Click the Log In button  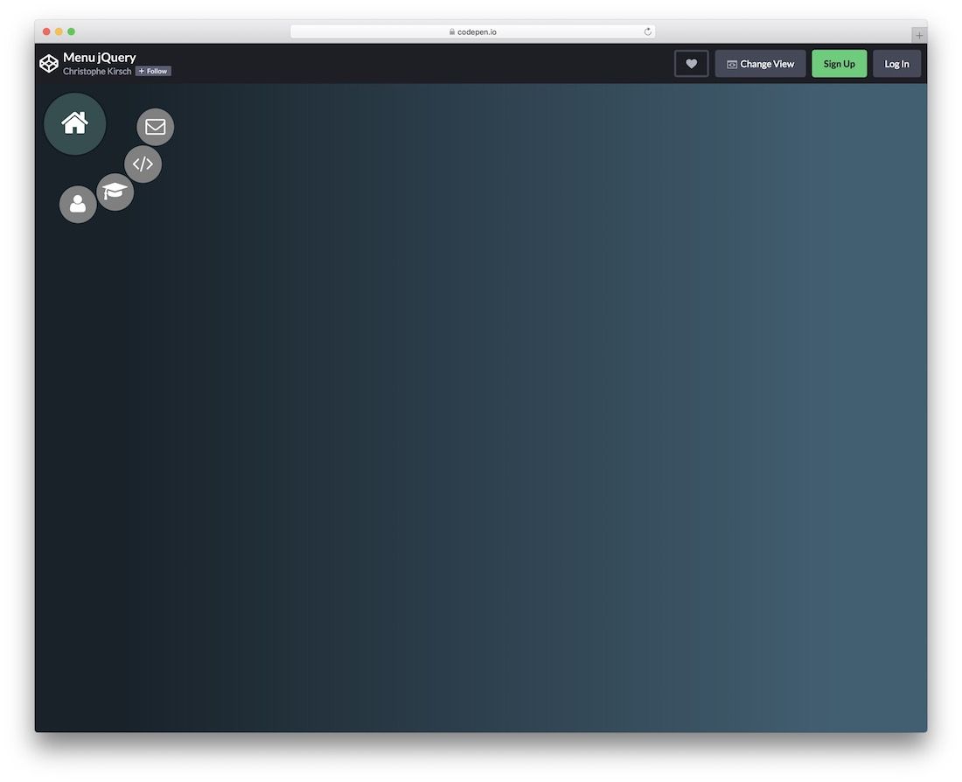(x=896, y=64)
